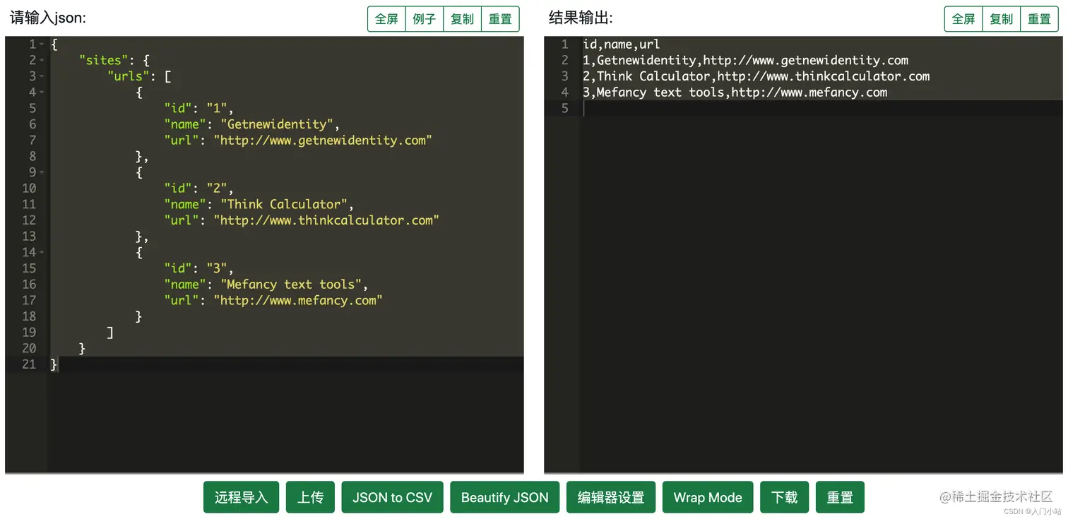Screen dimensions: 1068x519
Task: Click the 上传 upload button
Action: 310,497
